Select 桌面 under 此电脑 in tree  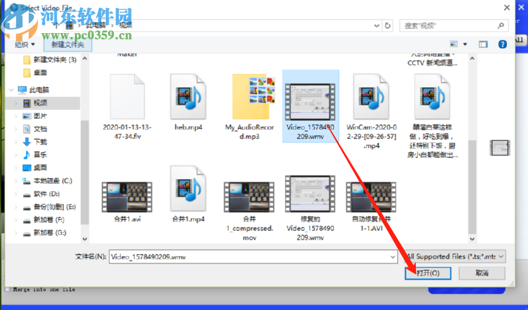pyautogui.click(x=34, y=167)
